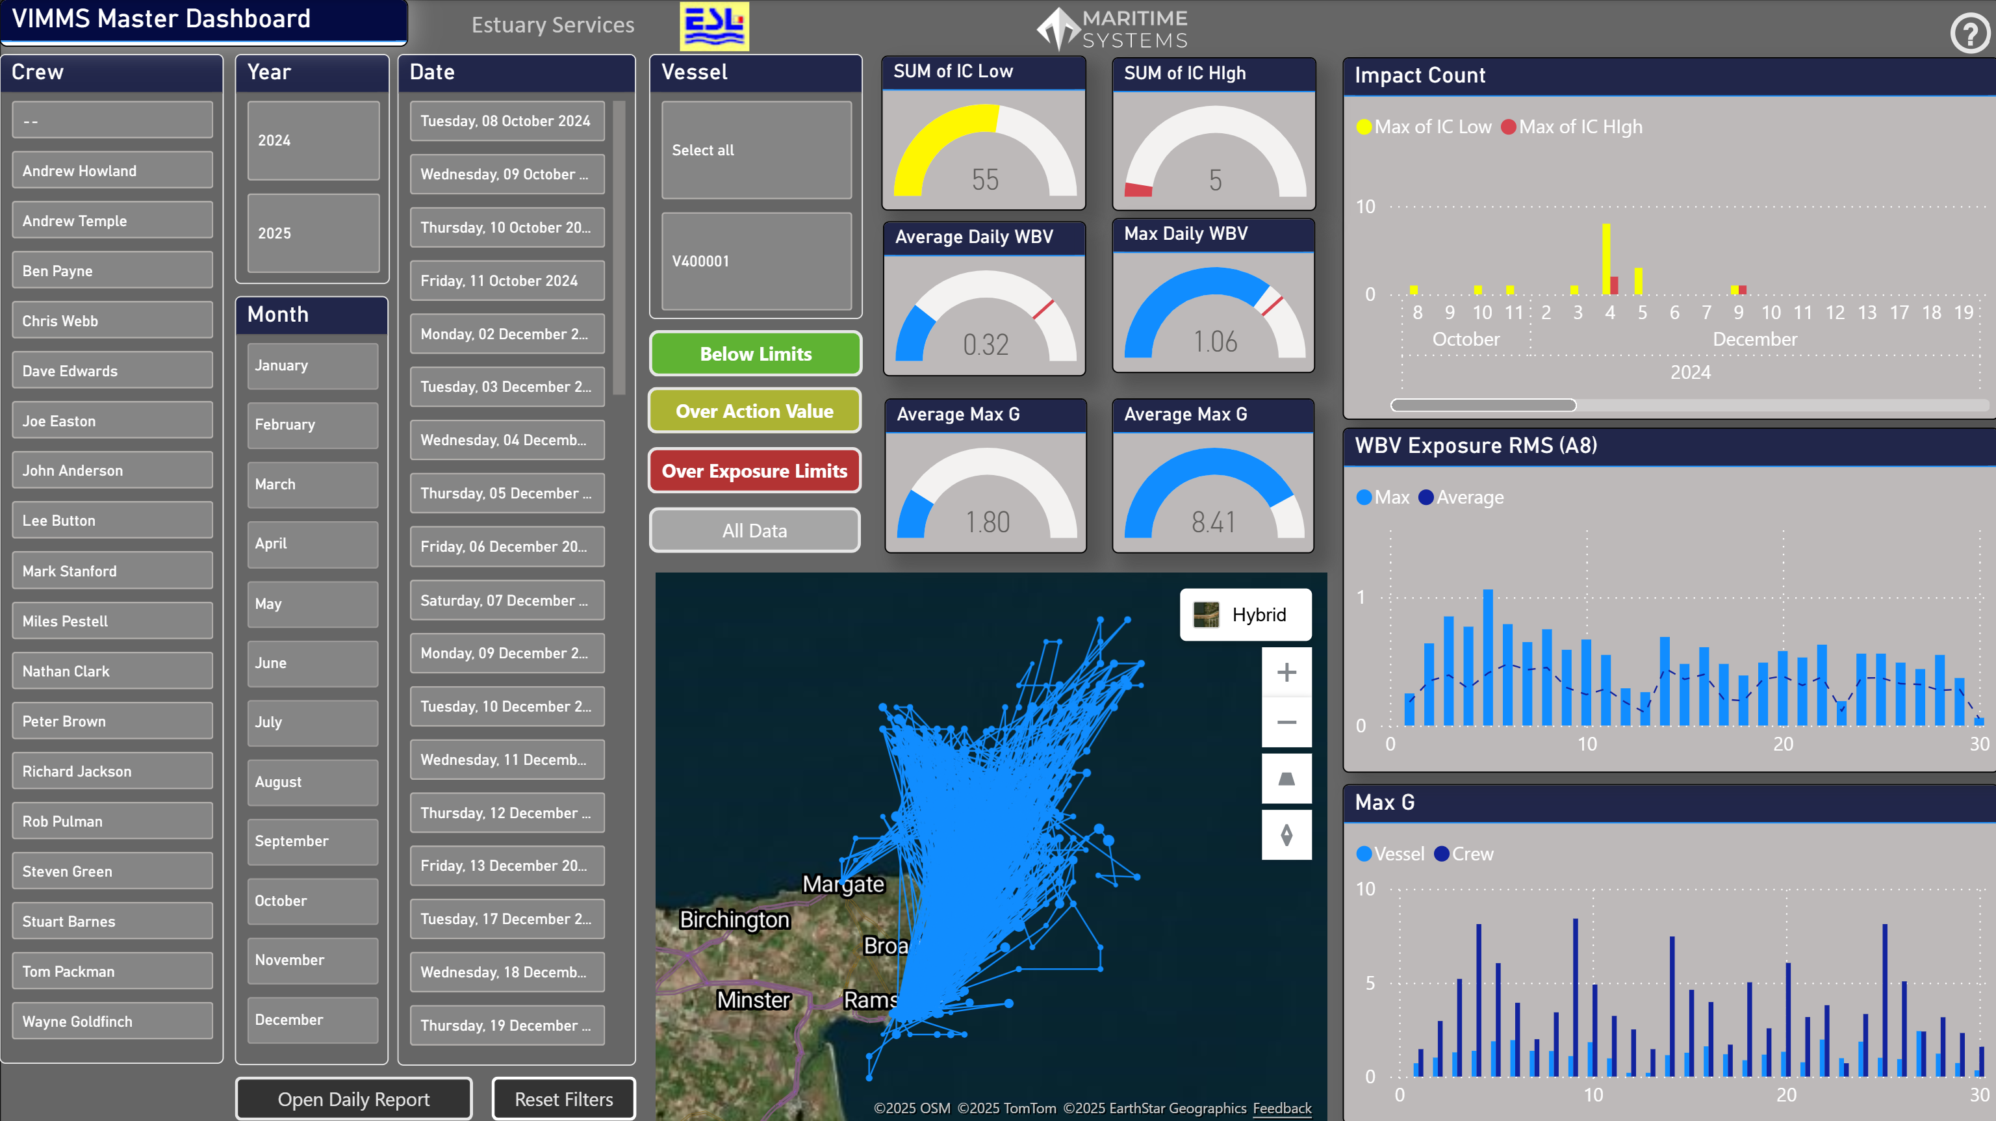The height and width of the screenshot is (1121, 1996).
Task: Click yellow Max of IC Low legend marker
Action: (x=1364, y=126)
